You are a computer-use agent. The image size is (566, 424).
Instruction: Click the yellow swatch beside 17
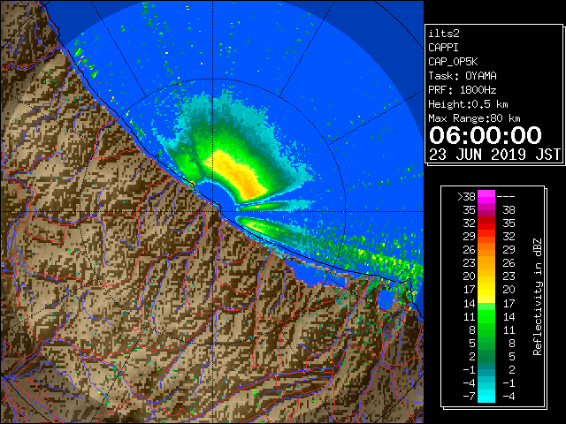pos(486,290)
